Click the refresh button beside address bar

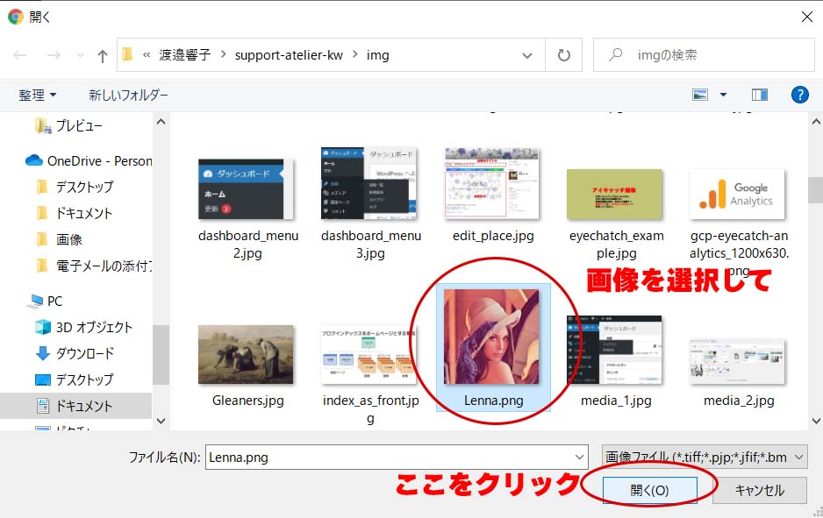tap(562, 55)
